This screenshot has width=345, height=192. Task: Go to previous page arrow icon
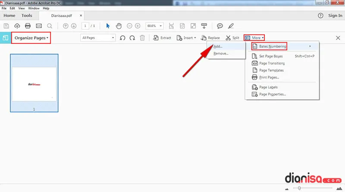click(x=66, y=26)
